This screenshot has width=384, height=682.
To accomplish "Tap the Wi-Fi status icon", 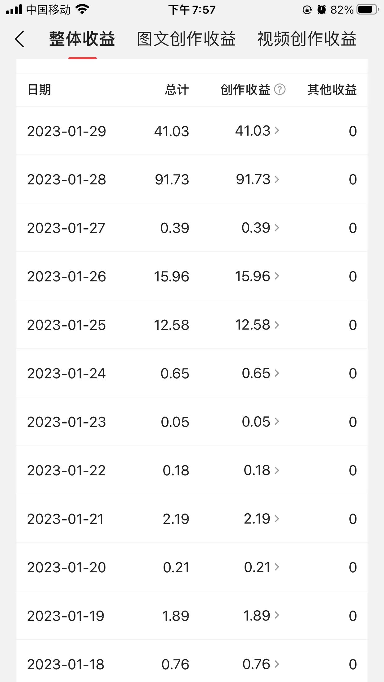I will [x=82, y=10].
